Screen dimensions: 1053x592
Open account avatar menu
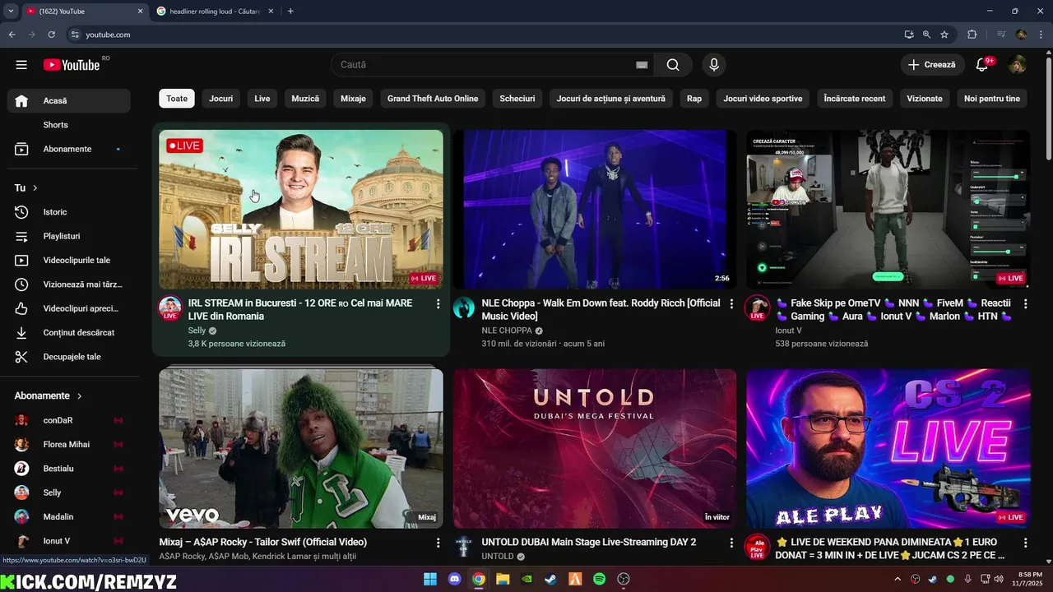pos(1018,65)
